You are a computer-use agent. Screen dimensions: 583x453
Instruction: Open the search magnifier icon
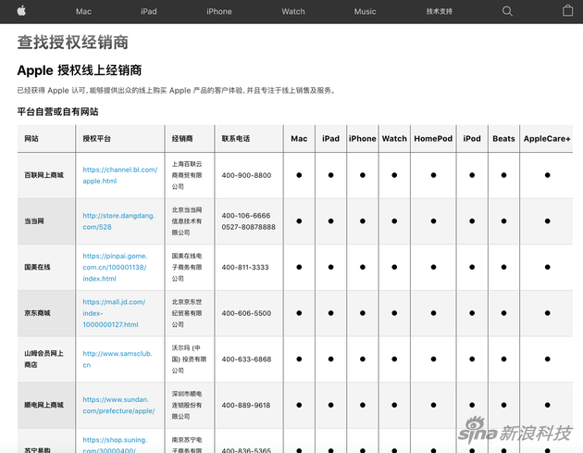click(x=507, y=11)
